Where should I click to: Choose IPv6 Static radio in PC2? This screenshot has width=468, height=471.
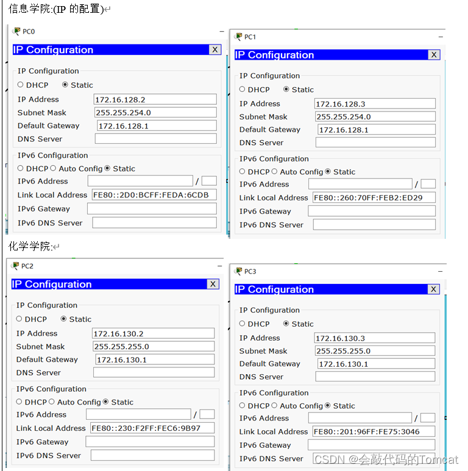[105, 402]
